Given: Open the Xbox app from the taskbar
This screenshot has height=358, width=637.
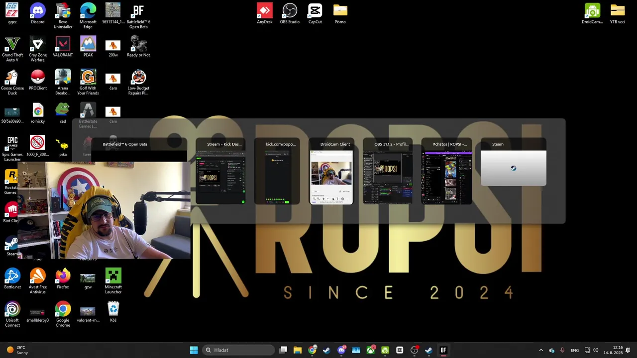Looking at the screenshot, I should tap(371, 350).
